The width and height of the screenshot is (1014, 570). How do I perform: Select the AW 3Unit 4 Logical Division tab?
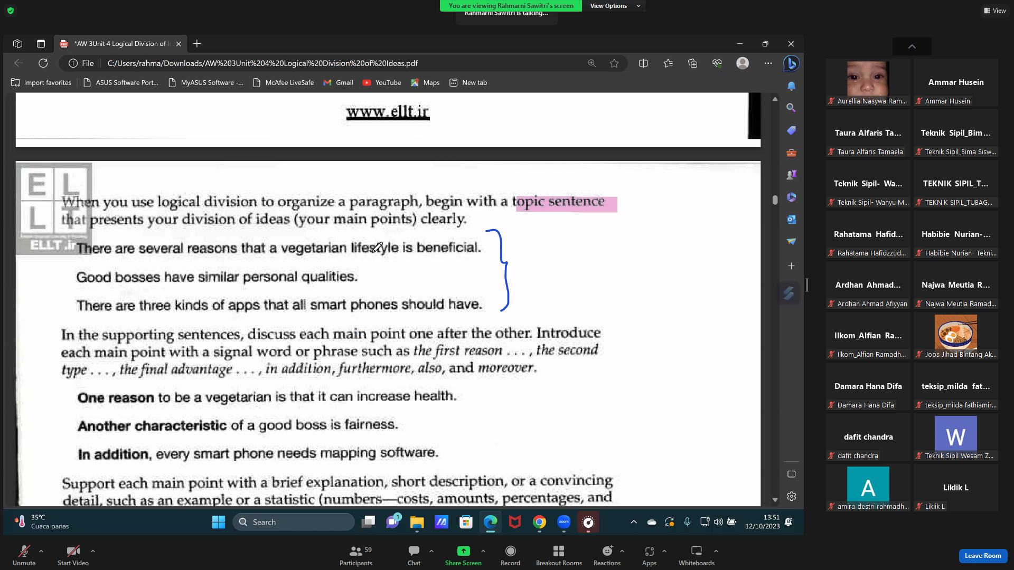tap(119, 44)
